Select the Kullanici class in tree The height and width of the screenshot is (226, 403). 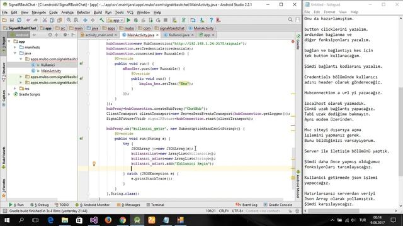(48, 65)
